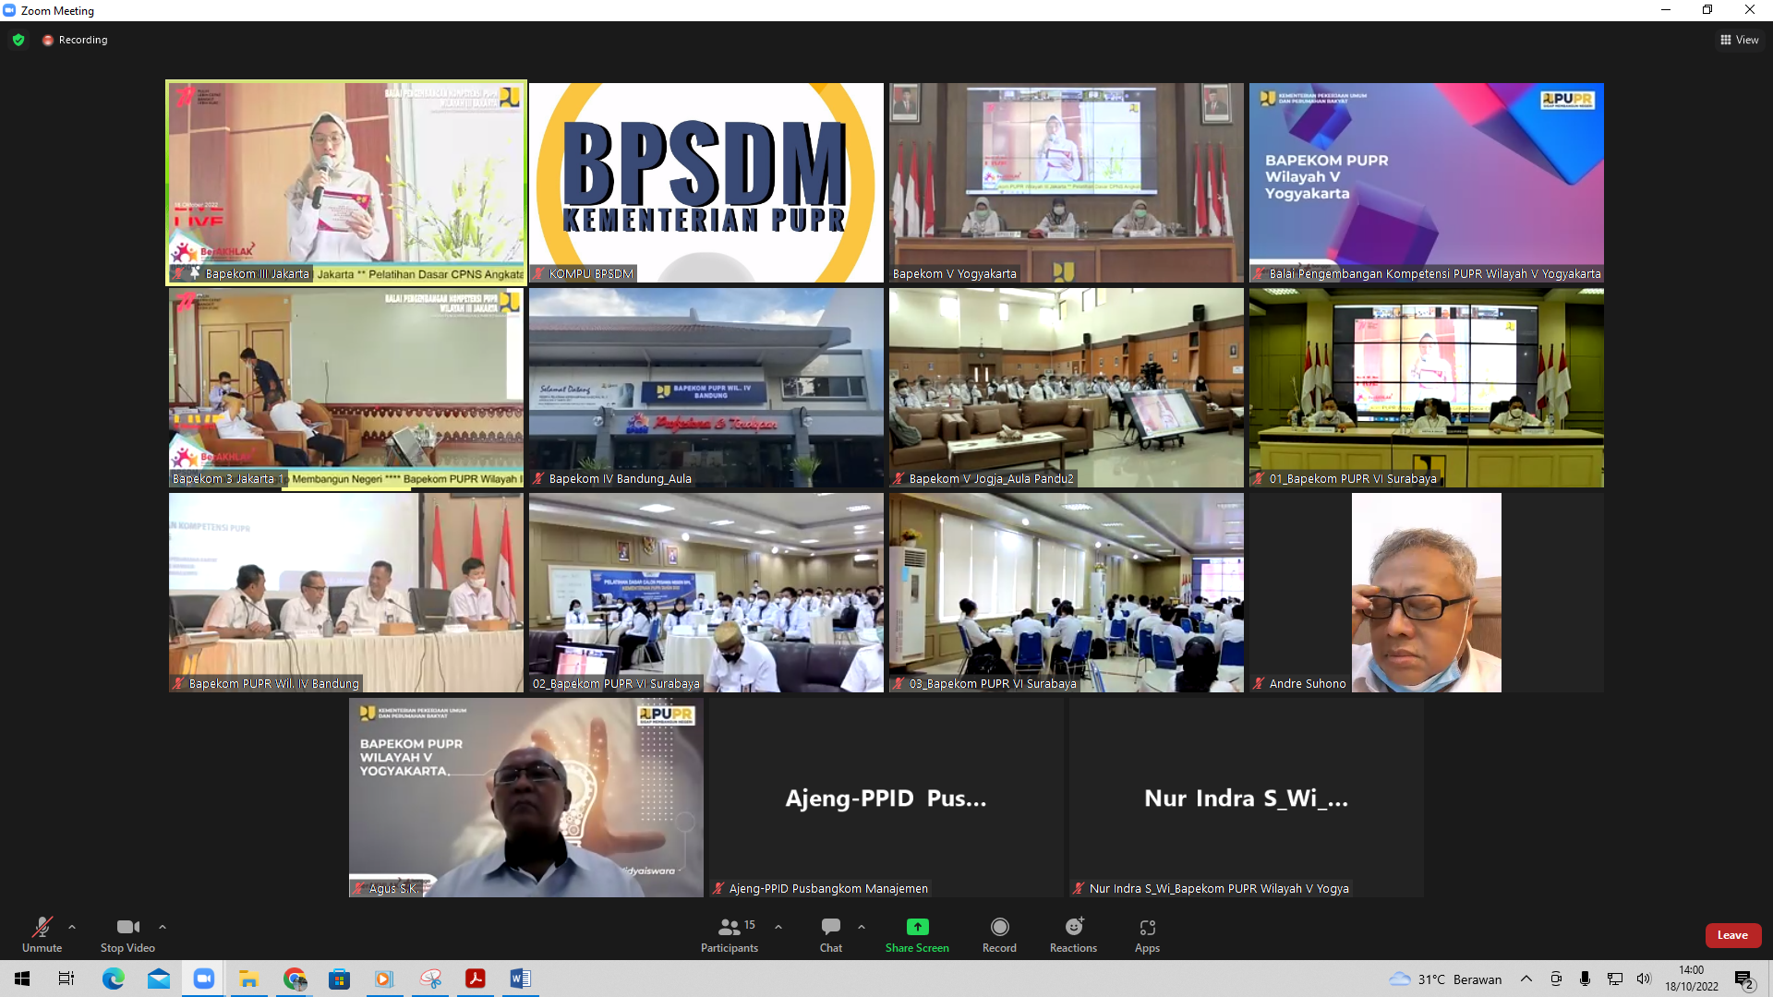Open the notification center icon
The image size is (1773, 997).
tap(1744, 979)
